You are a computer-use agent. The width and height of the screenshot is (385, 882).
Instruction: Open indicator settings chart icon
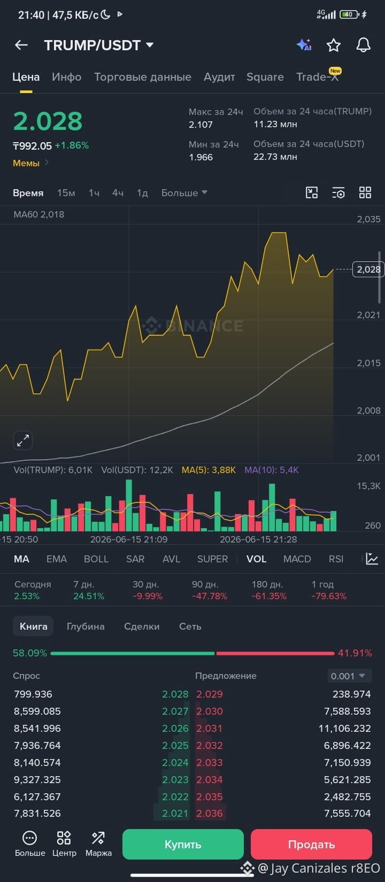click(372, 559)
